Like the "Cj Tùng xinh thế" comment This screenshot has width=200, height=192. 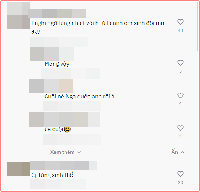181,174
